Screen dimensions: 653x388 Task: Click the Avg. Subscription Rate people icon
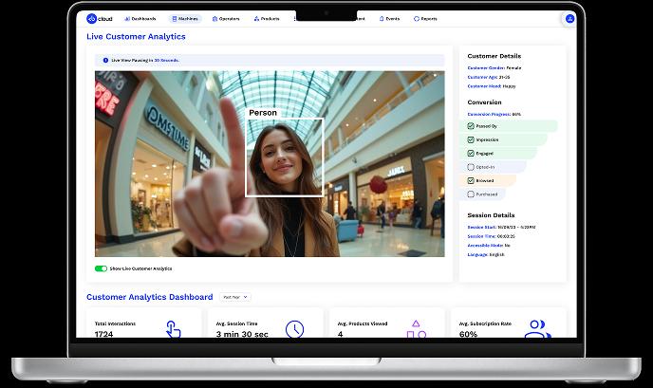coord(537,329)
